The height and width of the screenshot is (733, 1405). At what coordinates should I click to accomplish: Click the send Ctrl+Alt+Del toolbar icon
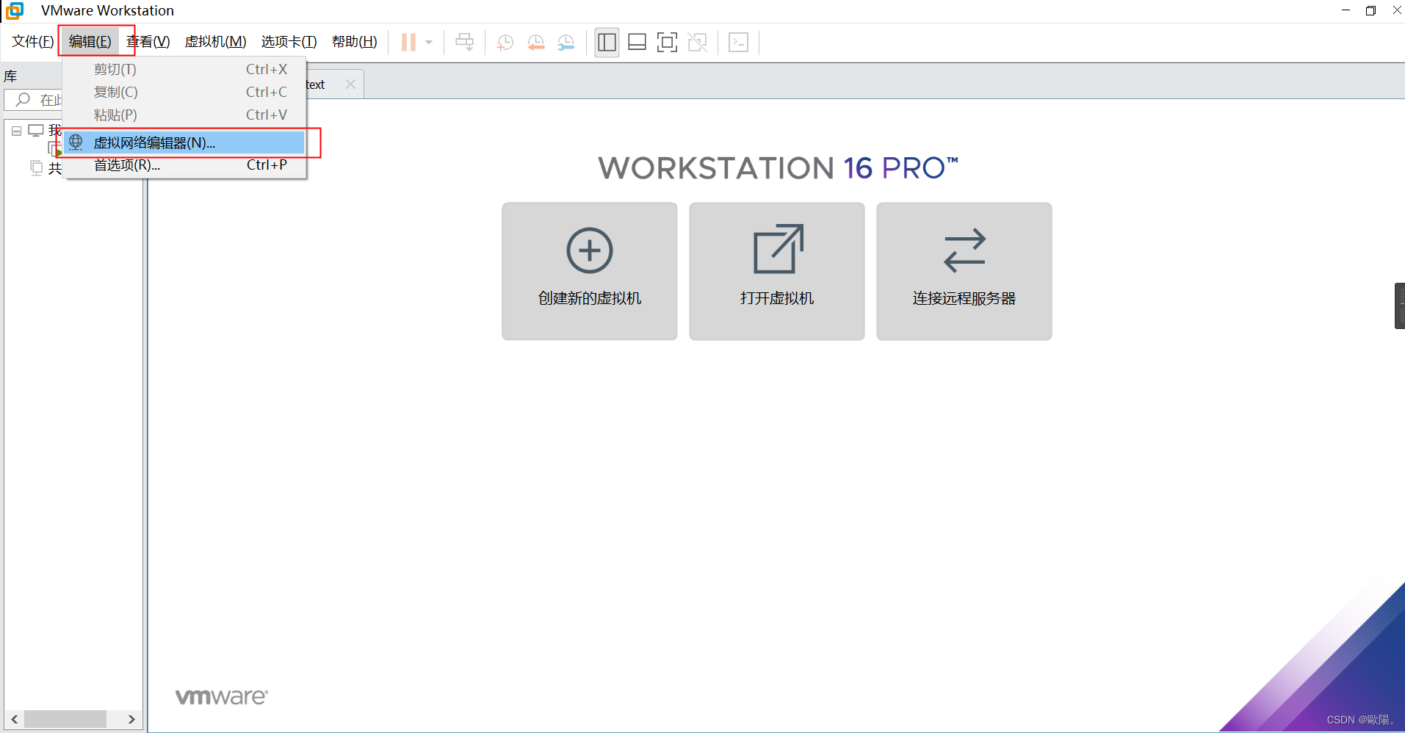point(465,42)
